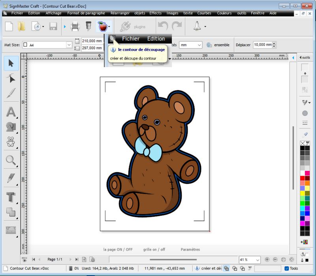Collapse the outils panel arrow
The width and height of the screenshot is (316, 276).
point(301,57)
